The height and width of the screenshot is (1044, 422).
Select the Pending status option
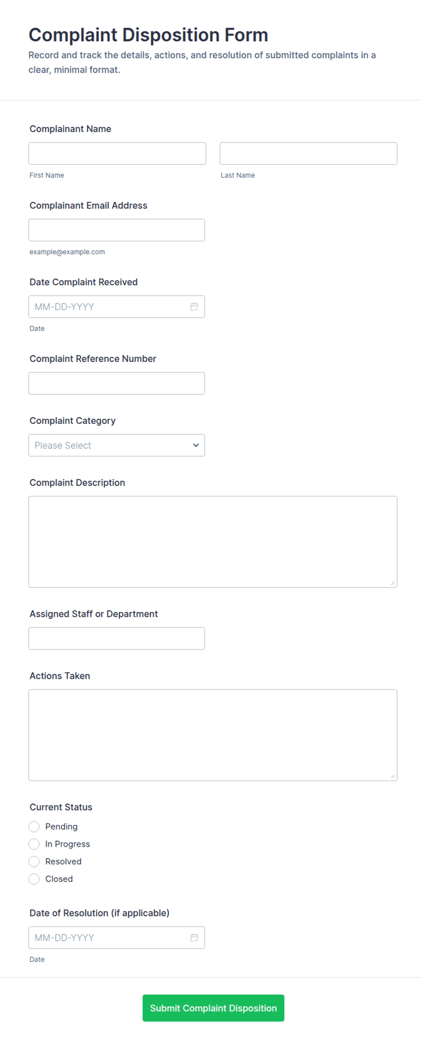coord(34,826)
